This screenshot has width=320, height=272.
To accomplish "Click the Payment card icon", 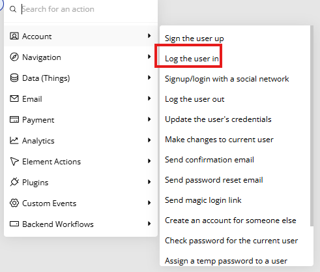I will click(x=14, y=119).
